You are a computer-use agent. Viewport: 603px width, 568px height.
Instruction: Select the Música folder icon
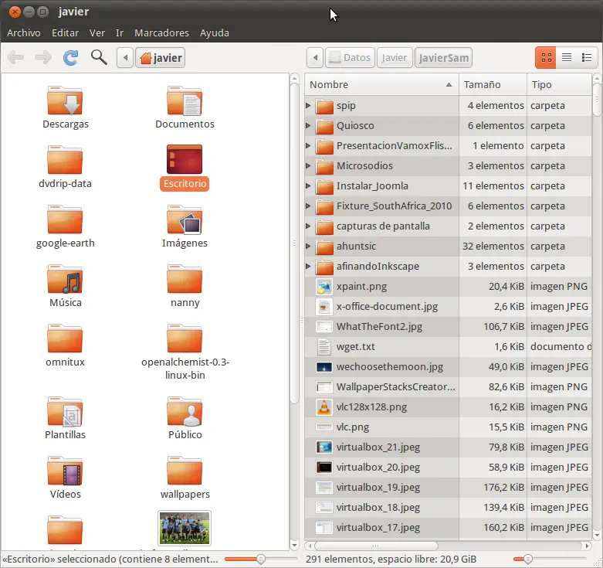click(65, 279)
